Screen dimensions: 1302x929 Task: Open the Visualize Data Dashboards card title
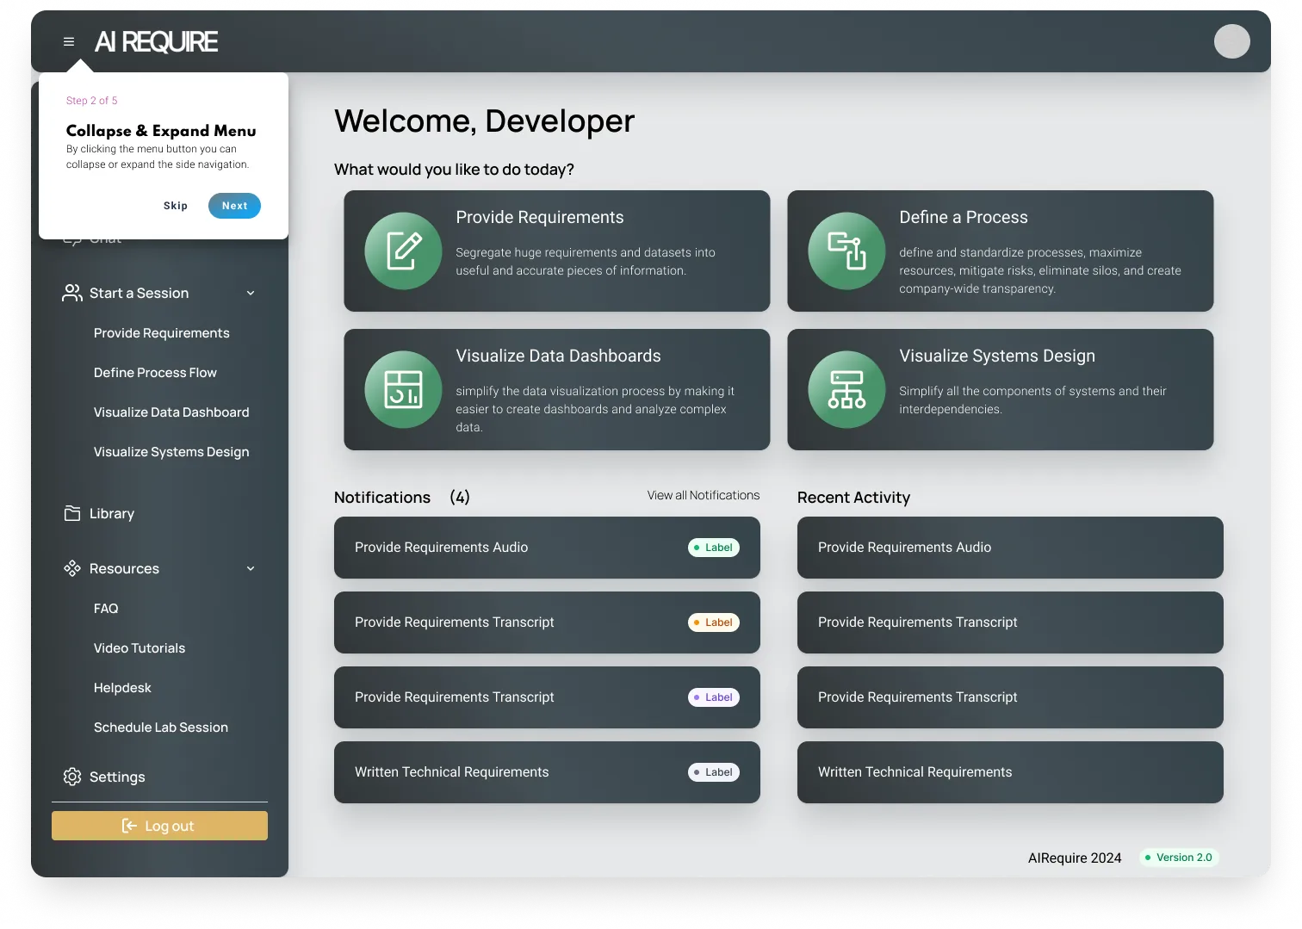click(x=558, y=356)
